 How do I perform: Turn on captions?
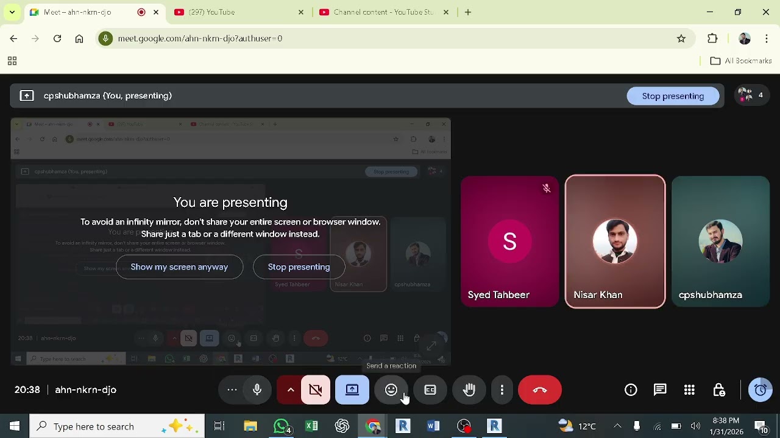tap(430, 390)
